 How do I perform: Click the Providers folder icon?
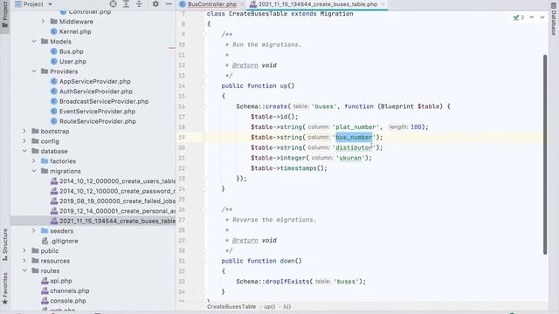(45, 72)
